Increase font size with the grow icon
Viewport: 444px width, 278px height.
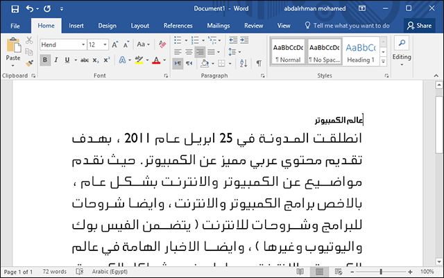click(x=114, y=44)
